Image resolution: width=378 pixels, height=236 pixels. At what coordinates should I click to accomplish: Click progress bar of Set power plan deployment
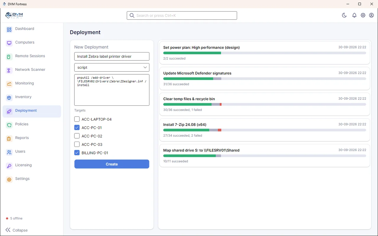(265, 53)
